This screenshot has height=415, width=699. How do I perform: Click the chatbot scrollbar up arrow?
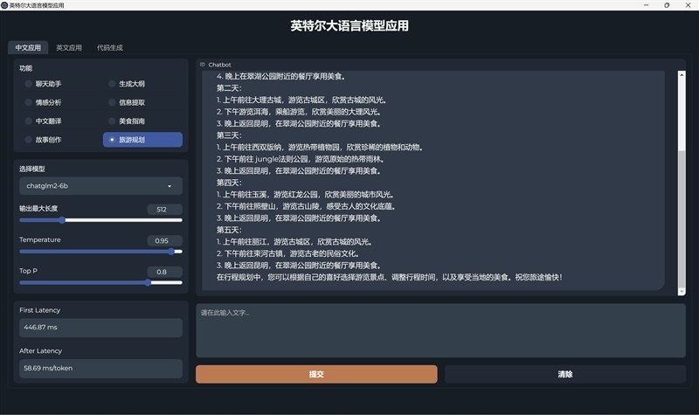(682, 74)
